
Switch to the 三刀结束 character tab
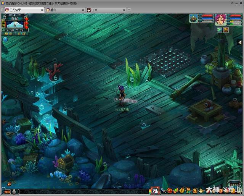[24, 10]
